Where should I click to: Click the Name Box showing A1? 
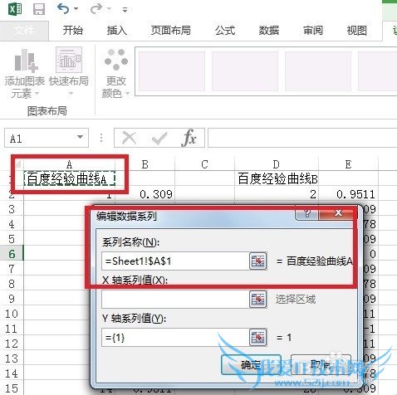point(39,138)
